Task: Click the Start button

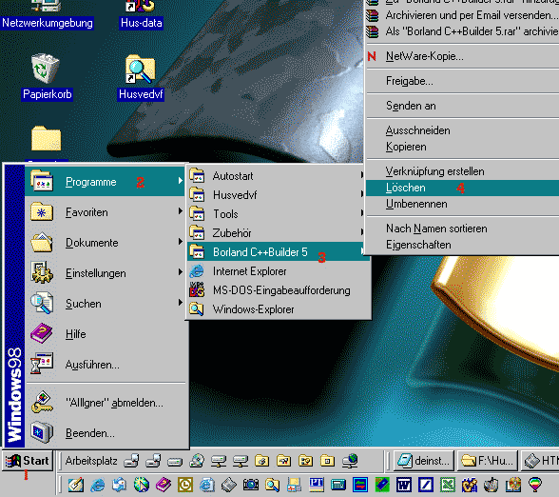Action: pos(28,461)
